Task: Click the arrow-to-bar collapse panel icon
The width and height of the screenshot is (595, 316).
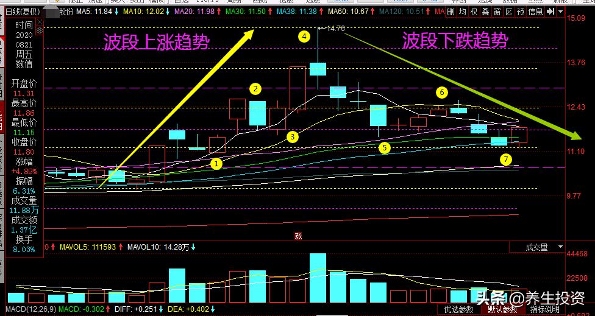Action: pos(550,12)
